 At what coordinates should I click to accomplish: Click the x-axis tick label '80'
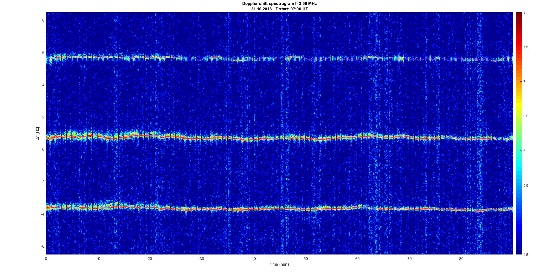pos(461,259)
